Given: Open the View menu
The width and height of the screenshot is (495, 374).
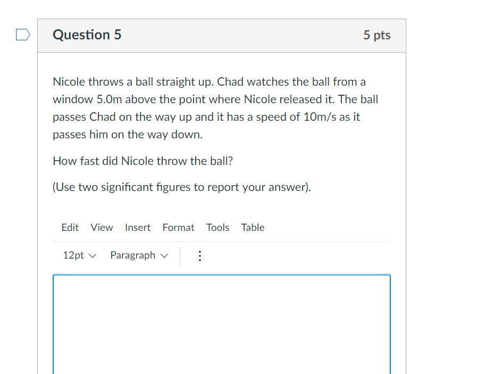Looking at the screenshot, I should [x=102, y=227].
